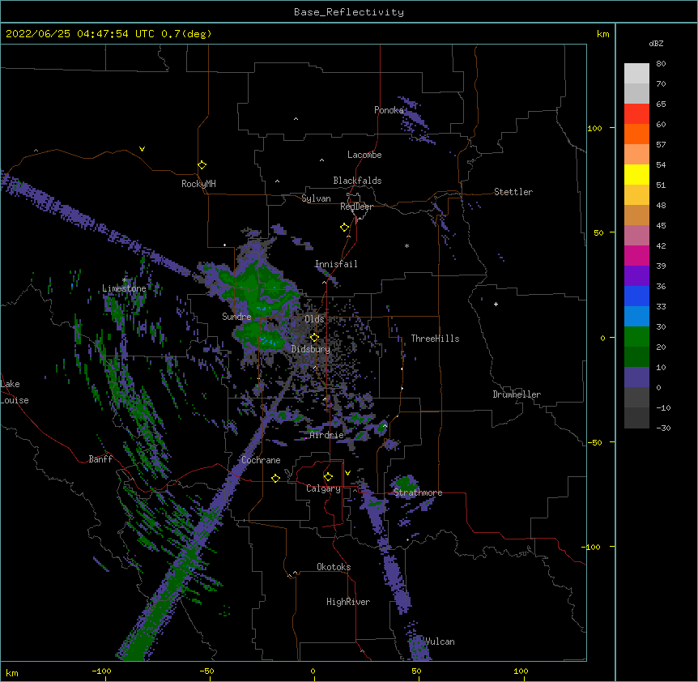
Task: Select the Ponoka label on the map
Action: pos(389,110)
